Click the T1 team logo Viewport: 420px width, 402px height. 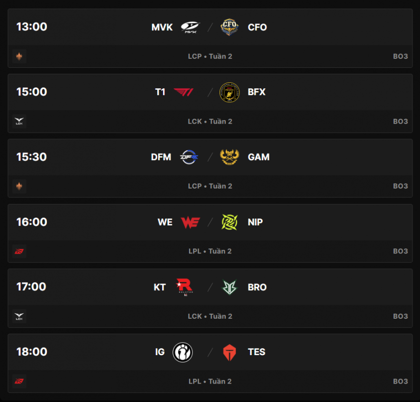pyautogui.click(x=183, y=92)
